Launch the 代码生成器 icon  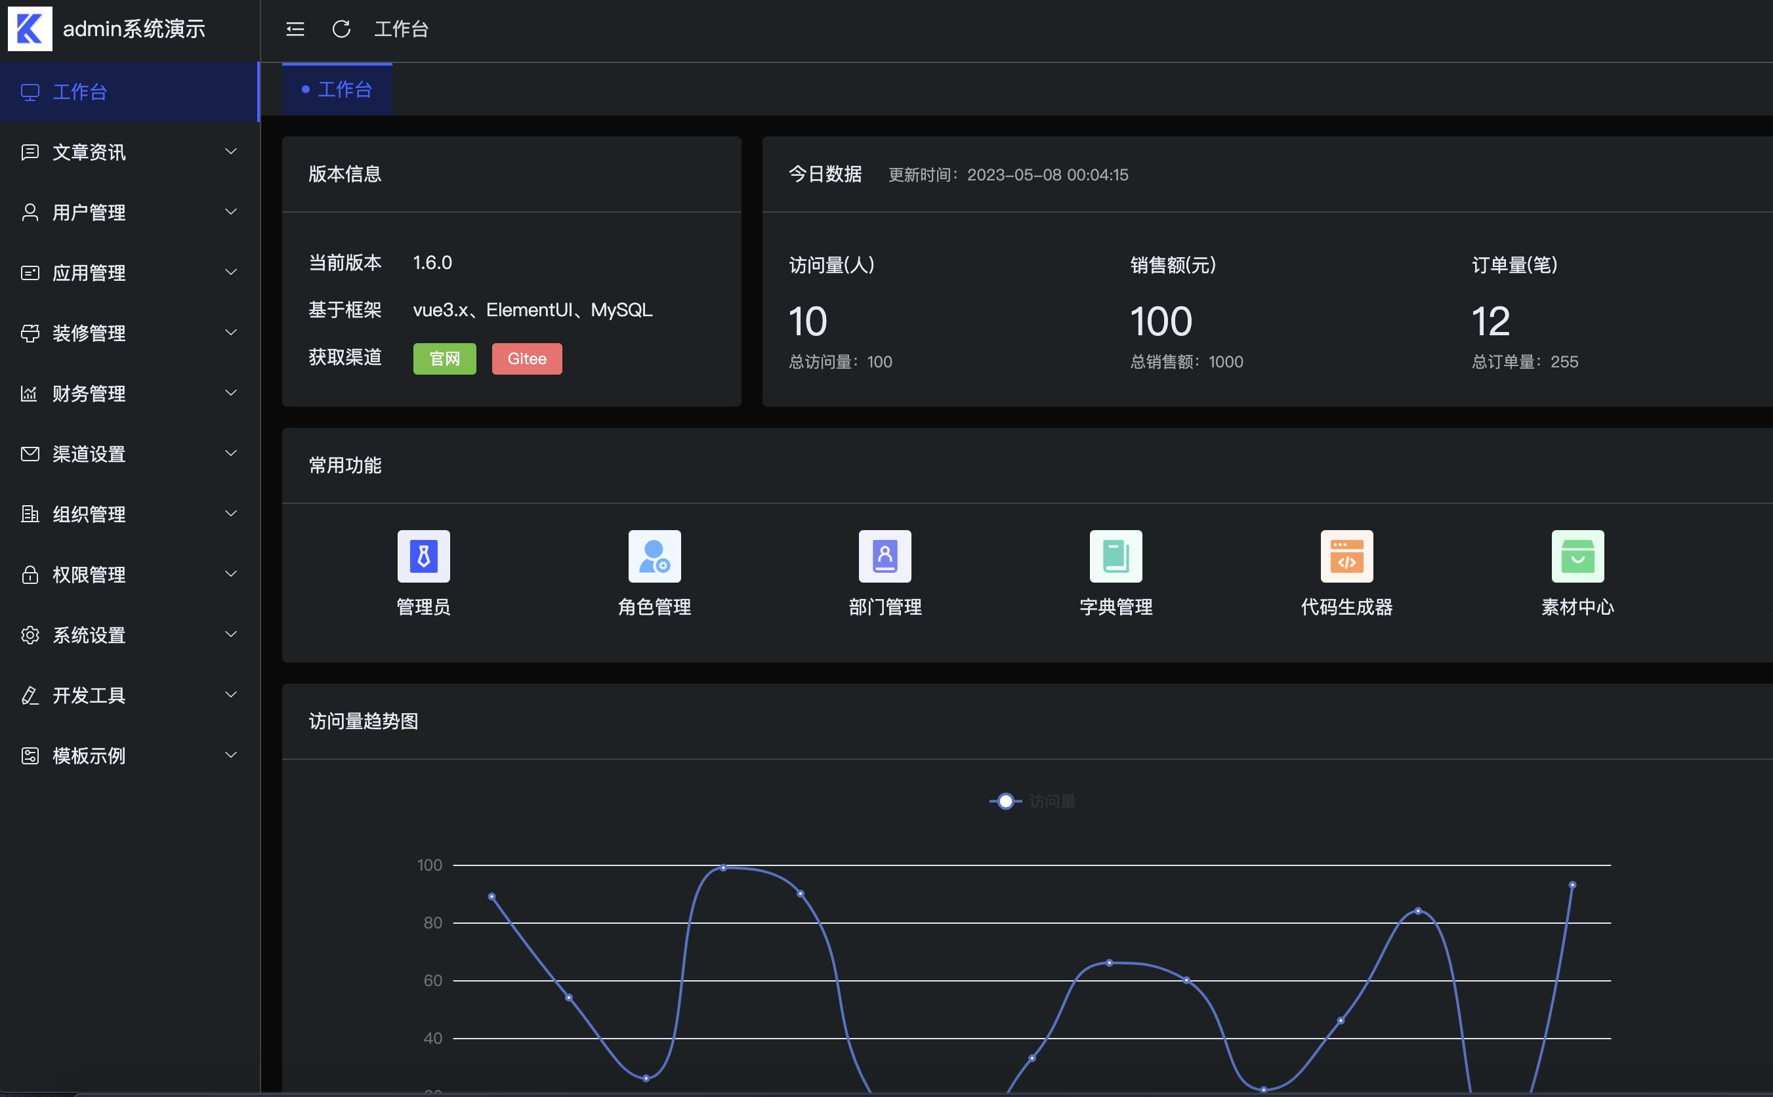(1346, 556)
